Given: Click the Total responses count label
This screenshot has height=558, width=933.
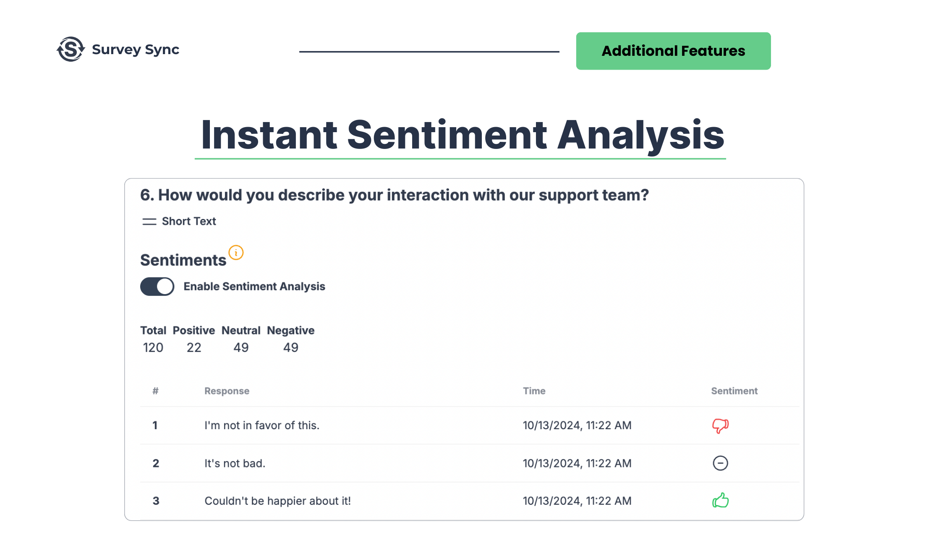Looking at the screenshot, I should click(153, 331).
